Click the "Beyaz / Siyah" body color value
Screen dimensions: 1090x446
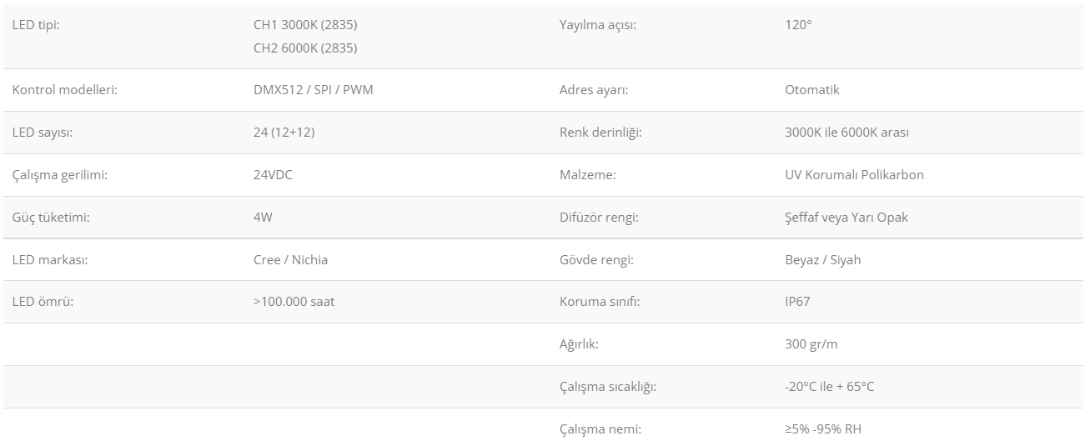click(x=822, y=260)
